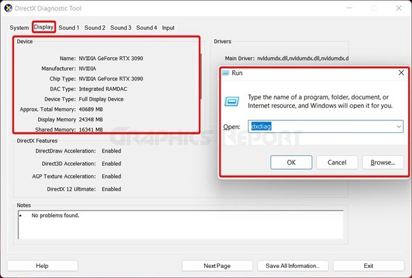The image size is (412, 278).
Task: Click the Chip Type value RTX 3090
Action: [x=111, y=79]
